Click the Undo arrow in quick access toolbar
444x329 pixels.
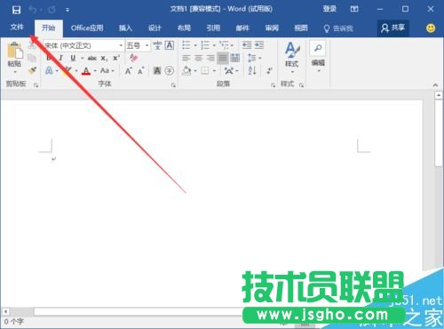(x=32, y=10)
